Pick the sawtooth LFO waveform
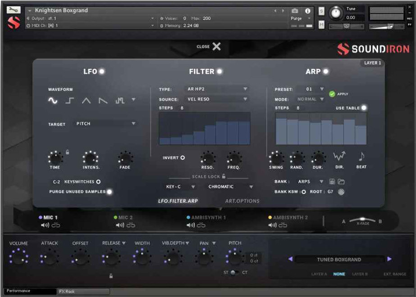416x297 pixels. pos(103,101)
